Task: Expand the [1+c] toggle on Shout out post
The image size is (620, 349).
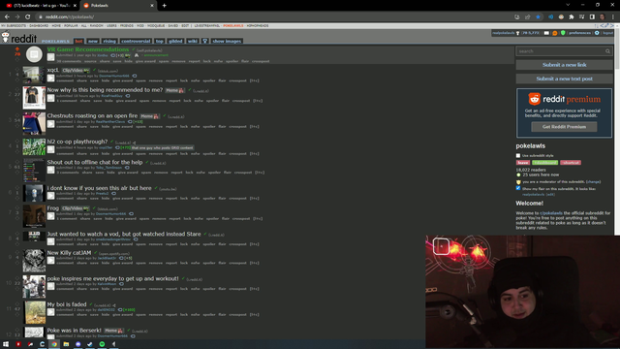Action: coord(260,173)
